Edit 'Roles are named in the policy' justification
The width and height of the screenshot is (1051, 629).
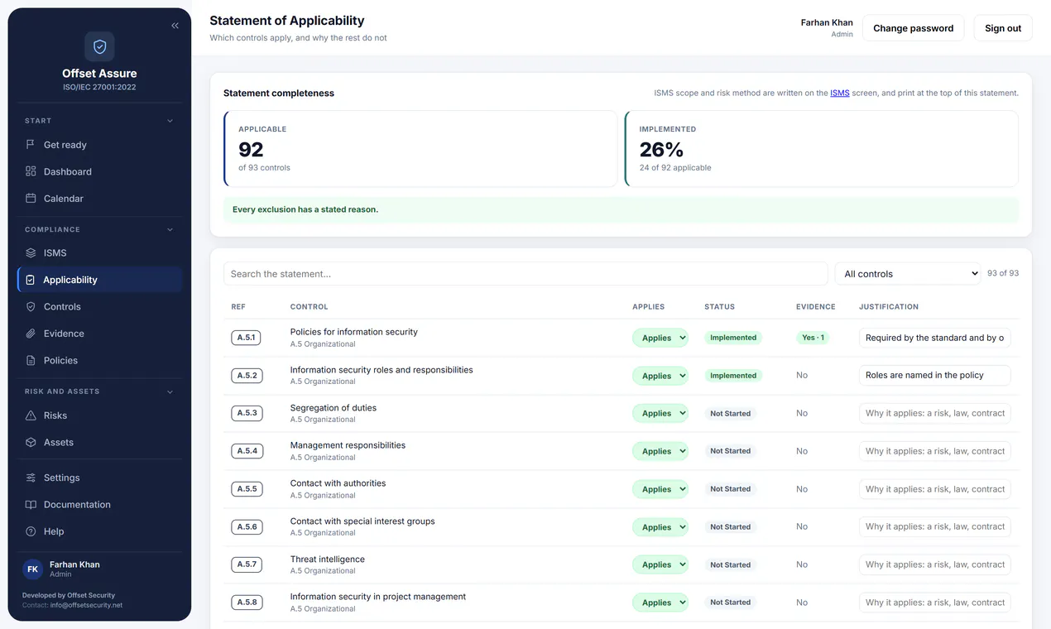point(934,375)
